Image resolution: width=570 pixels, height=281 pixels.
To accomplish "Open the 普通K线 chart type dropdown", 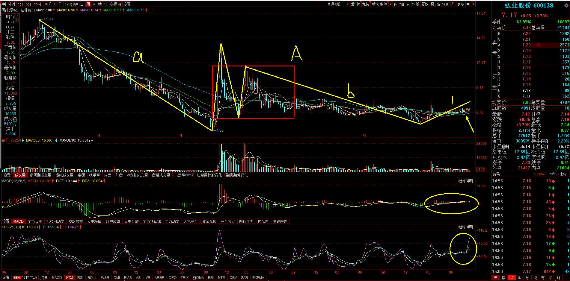I will pos(338,4).
